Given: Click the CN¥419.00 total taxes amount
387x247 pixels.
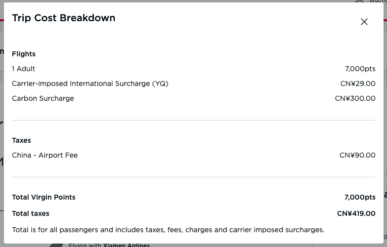Looking at the screenshot, I should tap(356, 213).
